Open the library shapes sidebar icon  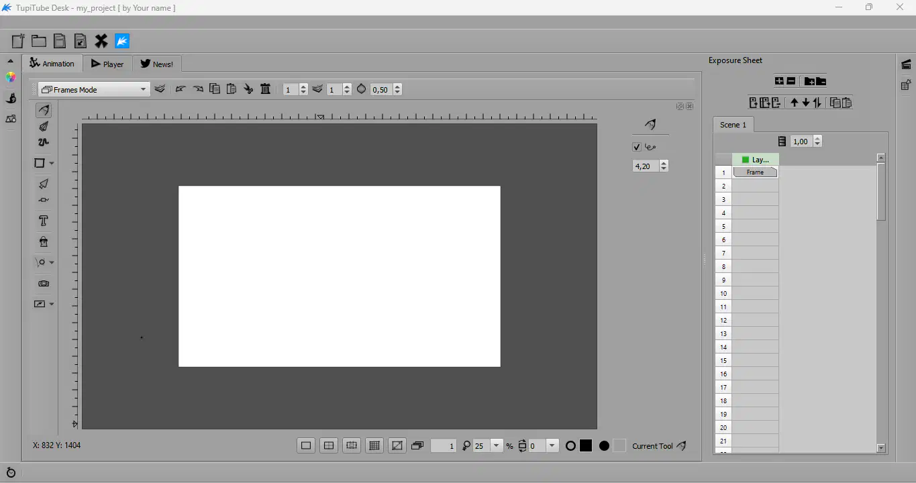[x=11, y=119]
